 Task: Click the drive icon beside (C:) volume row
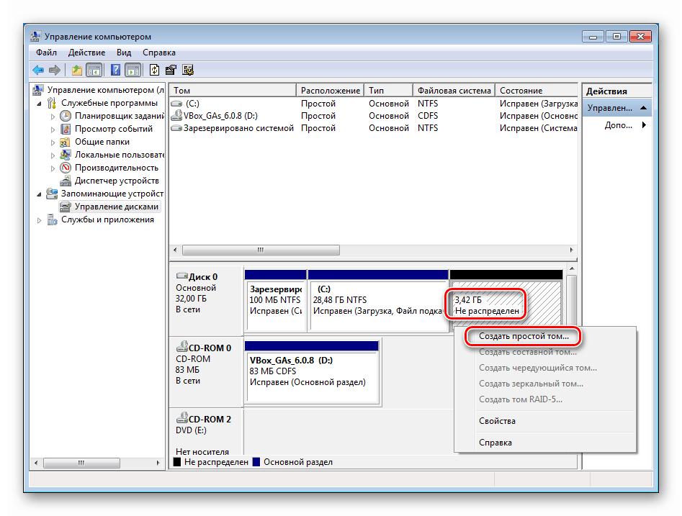[176, 104]
